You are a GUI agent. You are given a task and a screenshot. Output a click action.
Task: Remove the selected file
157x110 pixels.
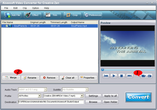click(x=49, y=78)
